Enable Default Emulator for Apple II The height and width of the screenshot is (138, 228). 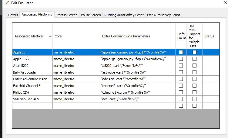pos(181,52)
